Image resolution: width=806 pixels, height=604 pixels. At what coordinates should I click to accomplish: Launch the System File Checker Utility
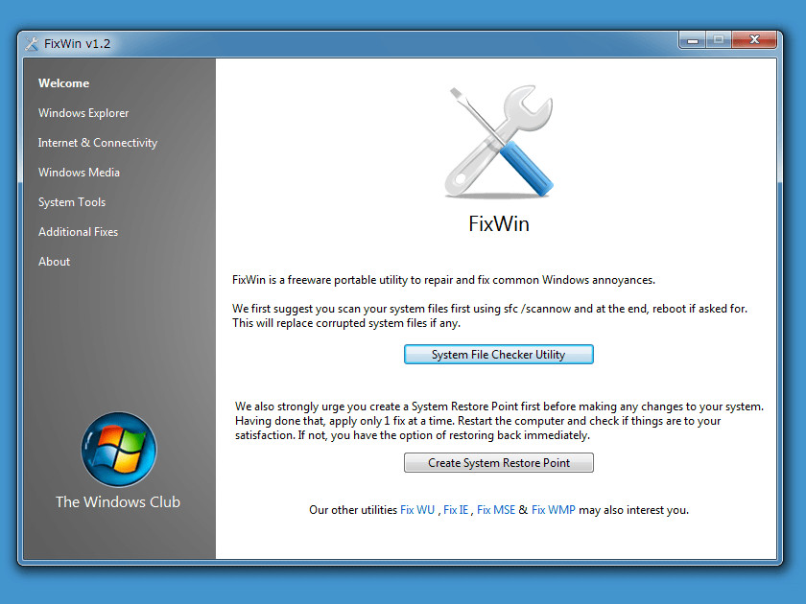click(x=499, y=355)
